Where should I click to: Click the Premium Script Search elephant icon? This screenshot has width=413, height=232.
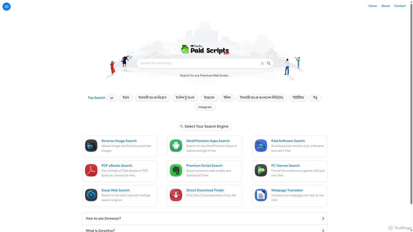(176, 170)
